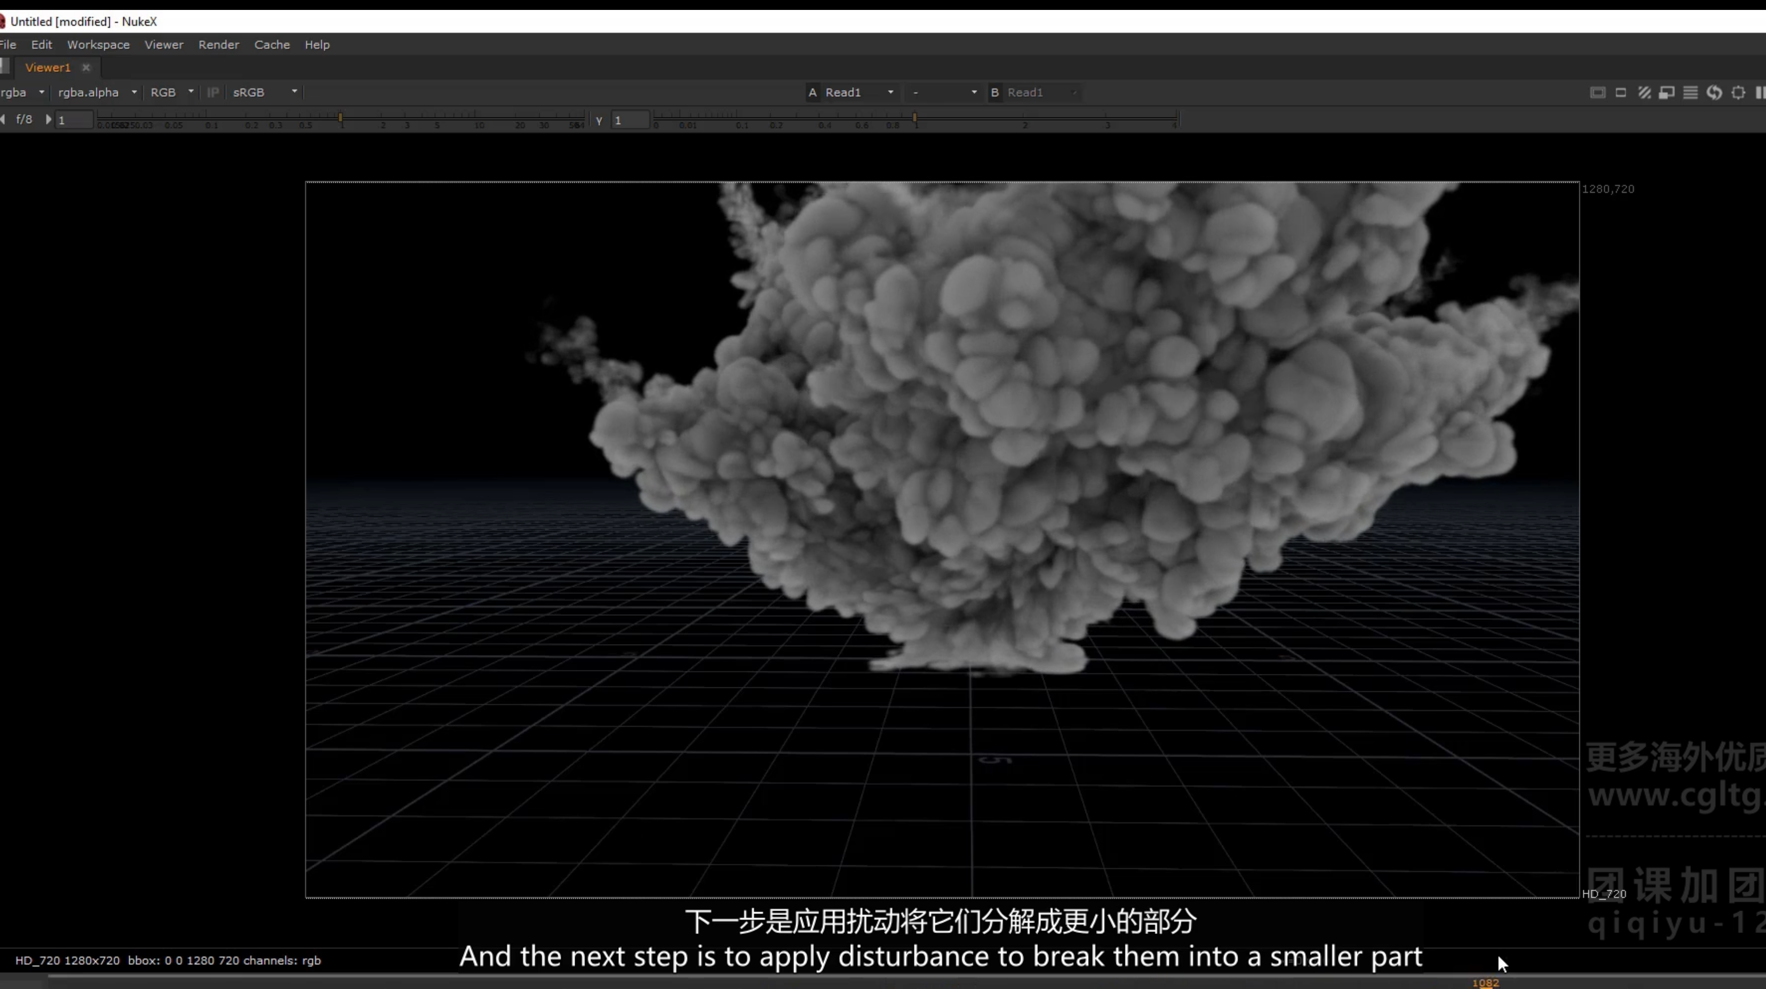Click the pause viewer updating icon

pyautogui.click(x=1760, y=92)
